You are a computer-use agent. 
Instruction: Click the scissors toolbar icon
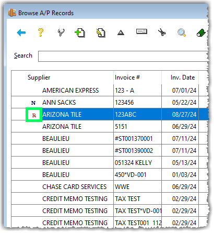162,32
